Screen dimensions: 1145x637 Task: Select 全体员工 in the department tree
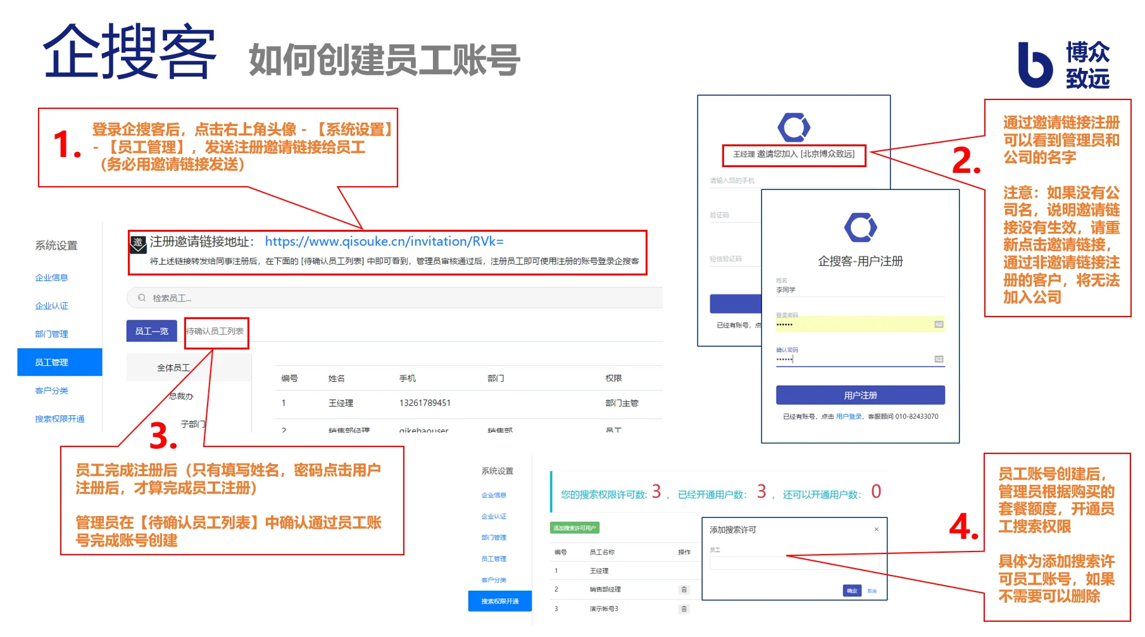173,367
